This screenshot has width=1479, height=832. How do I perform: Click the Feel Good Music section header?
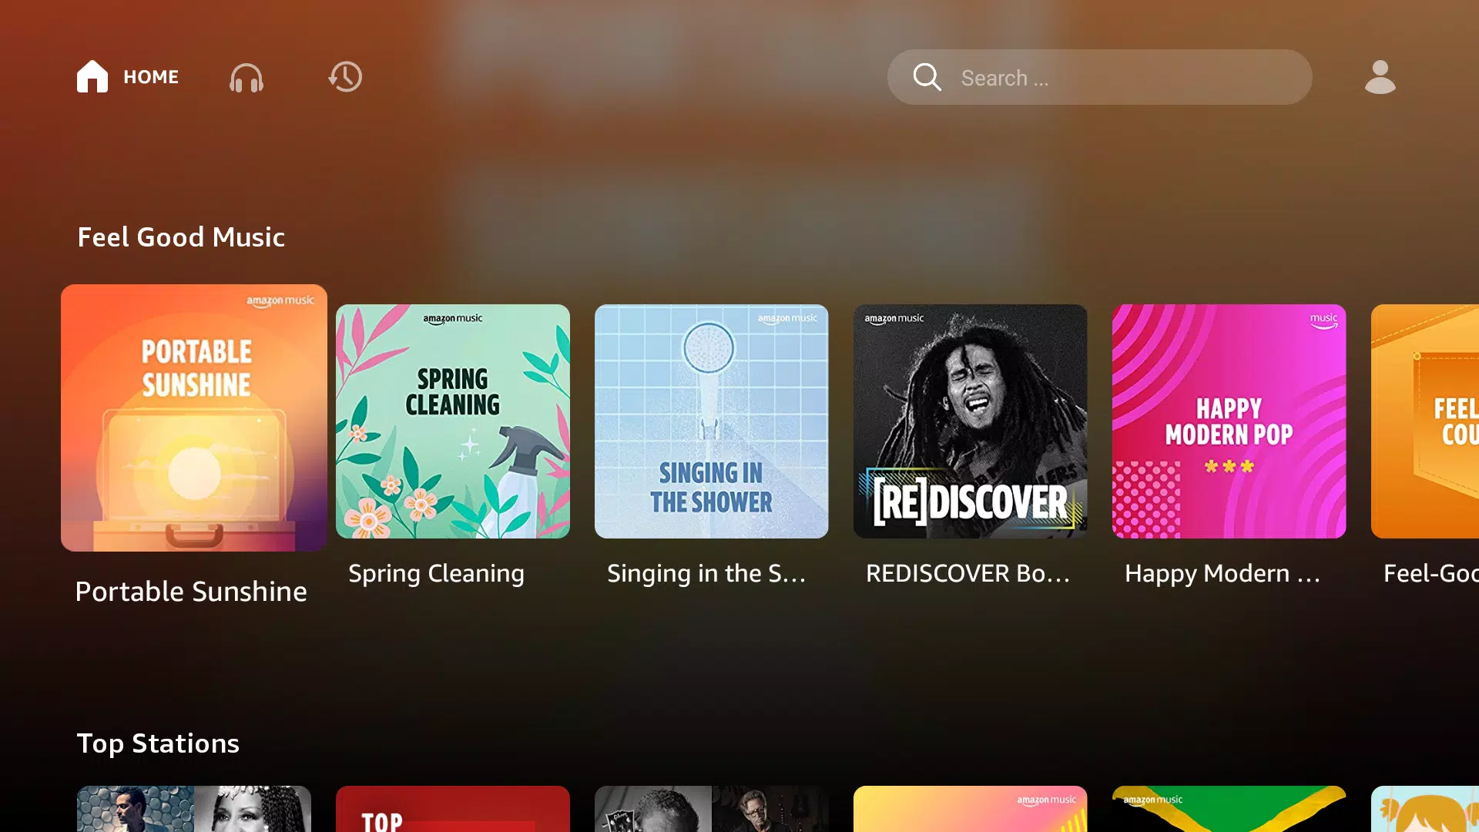[x=181, y=237]
